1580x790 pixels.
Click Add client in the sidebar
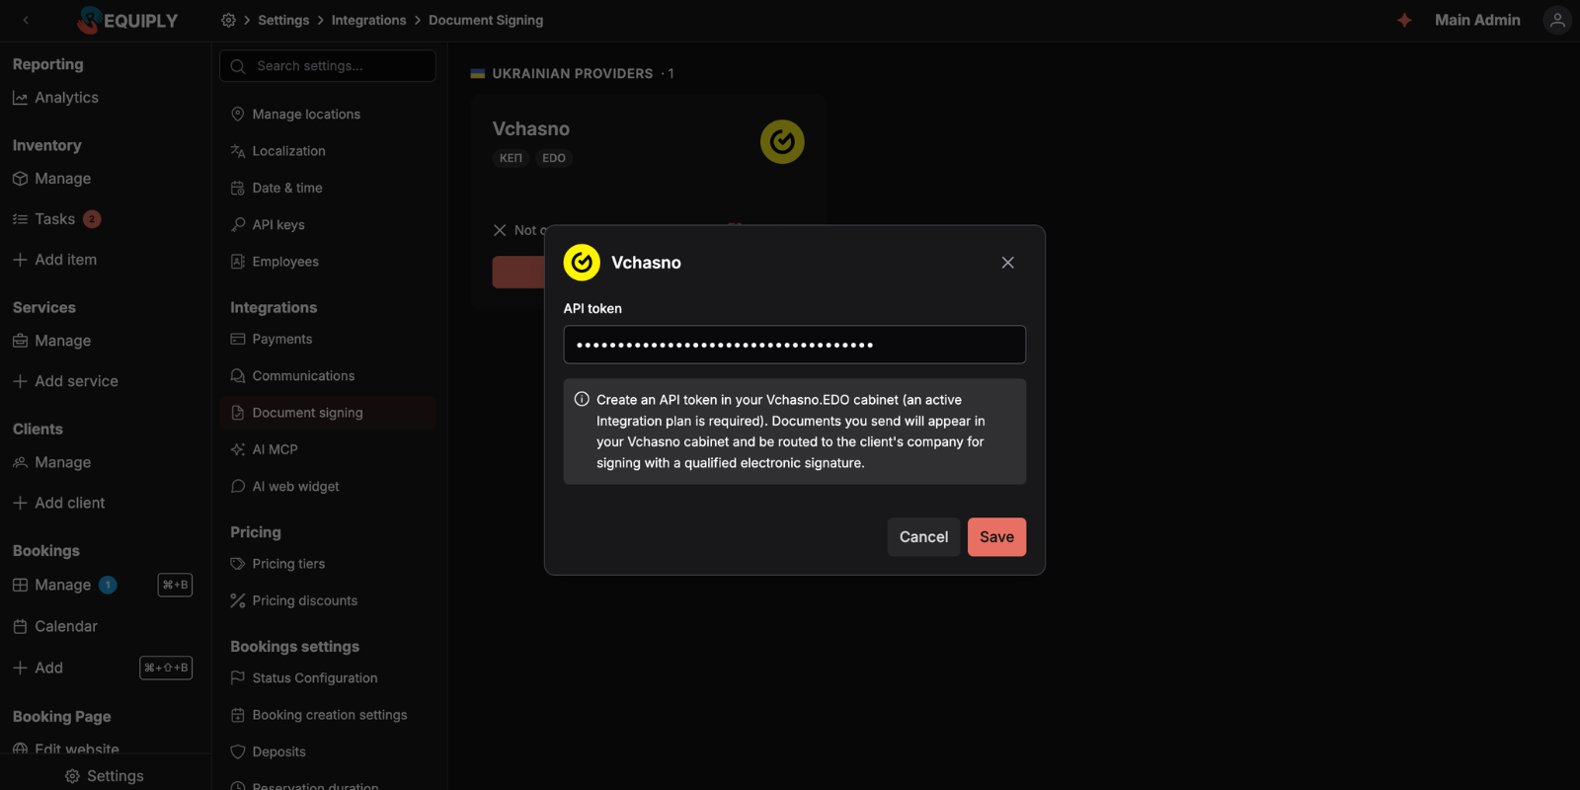(59, 503)
